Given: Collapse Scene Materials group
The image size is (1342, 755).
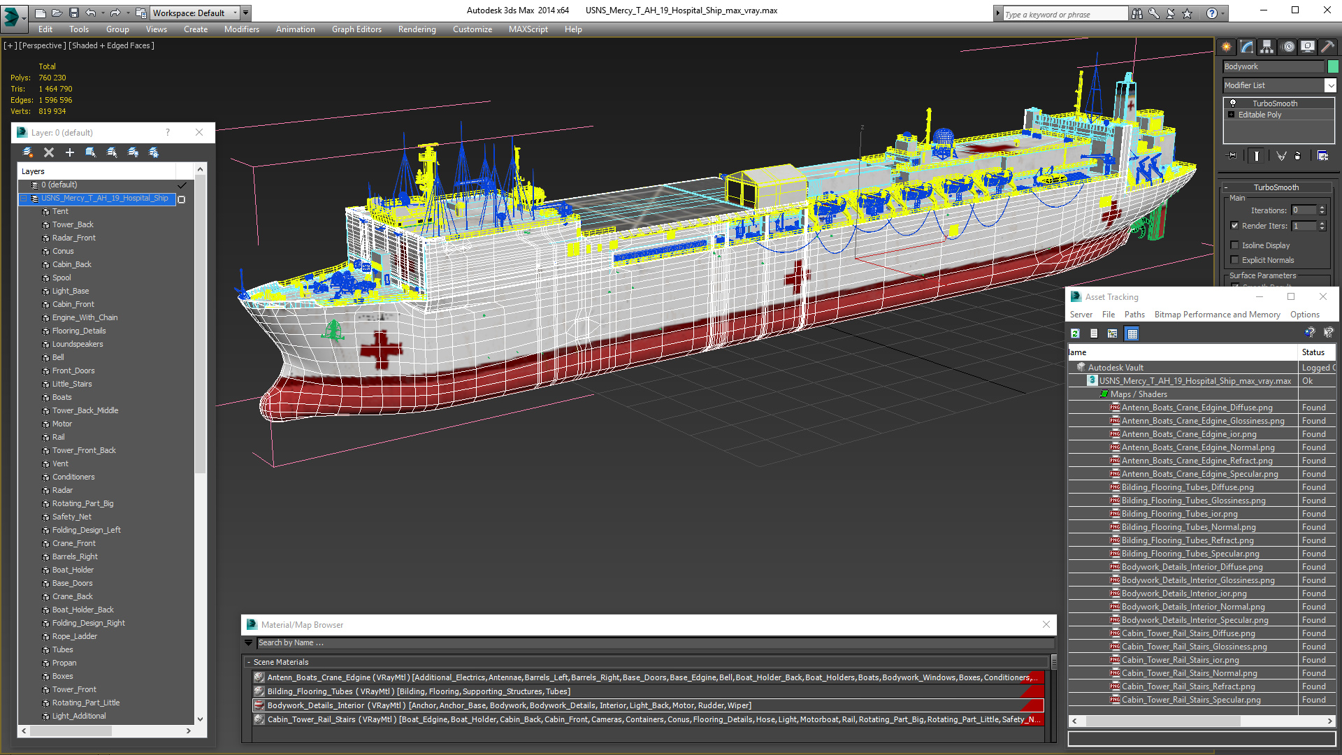Looking at the screenshot, I should (249, 662).
